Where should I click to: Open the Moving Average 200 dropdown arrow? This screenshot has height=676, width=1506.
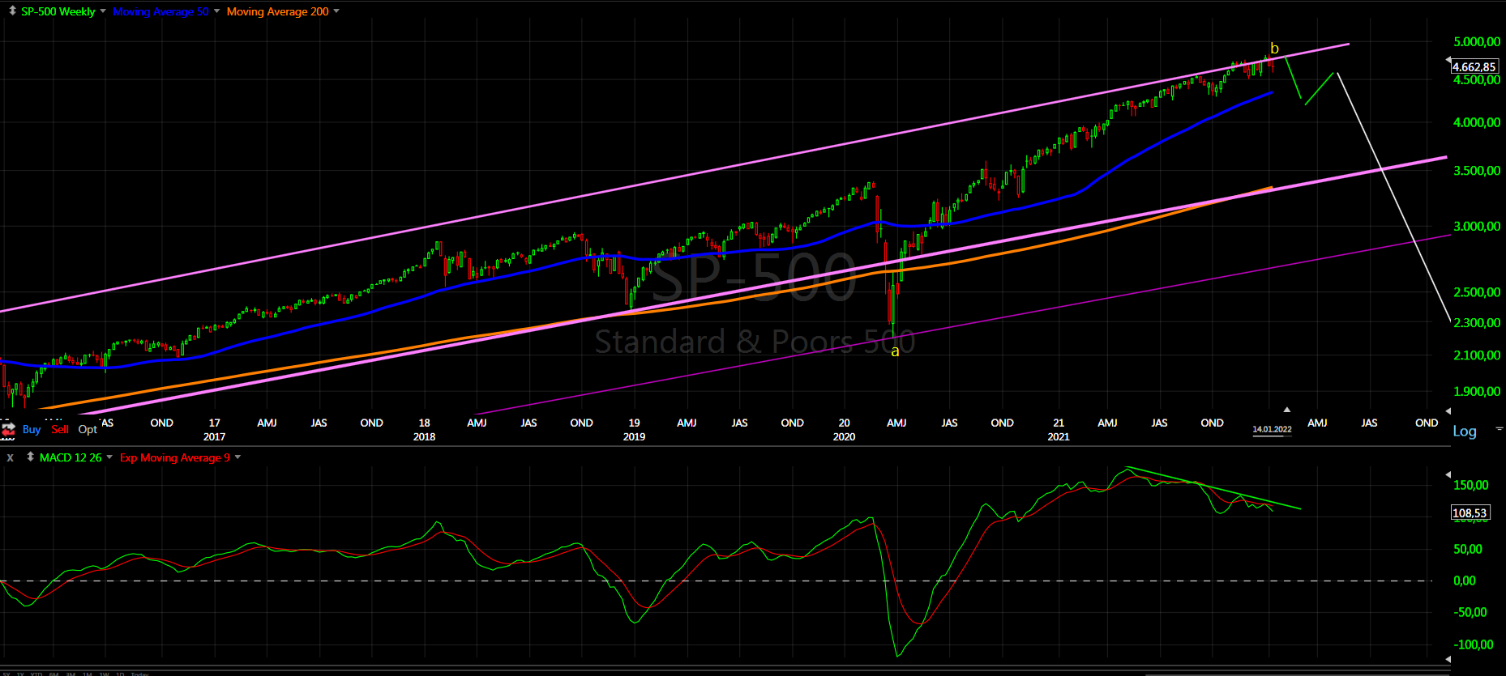point(336,11)
